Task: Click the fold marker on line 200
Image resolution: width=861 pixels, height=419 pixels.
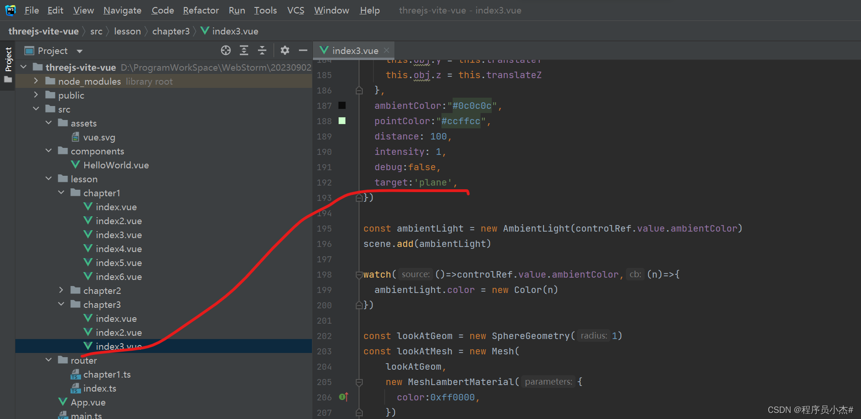Action: [x=359, y=305]
